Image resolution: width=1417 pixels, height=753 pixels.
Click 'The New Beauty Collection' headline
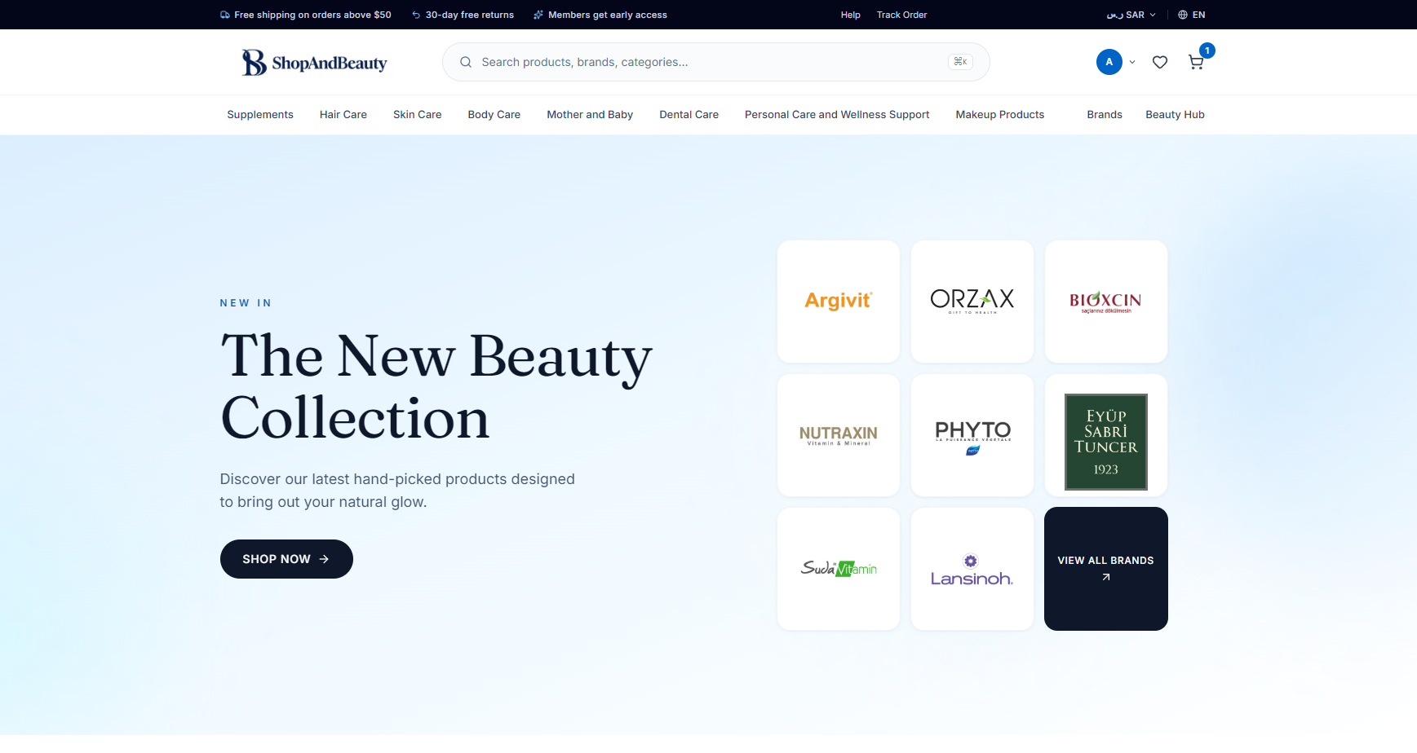(436, 387)
